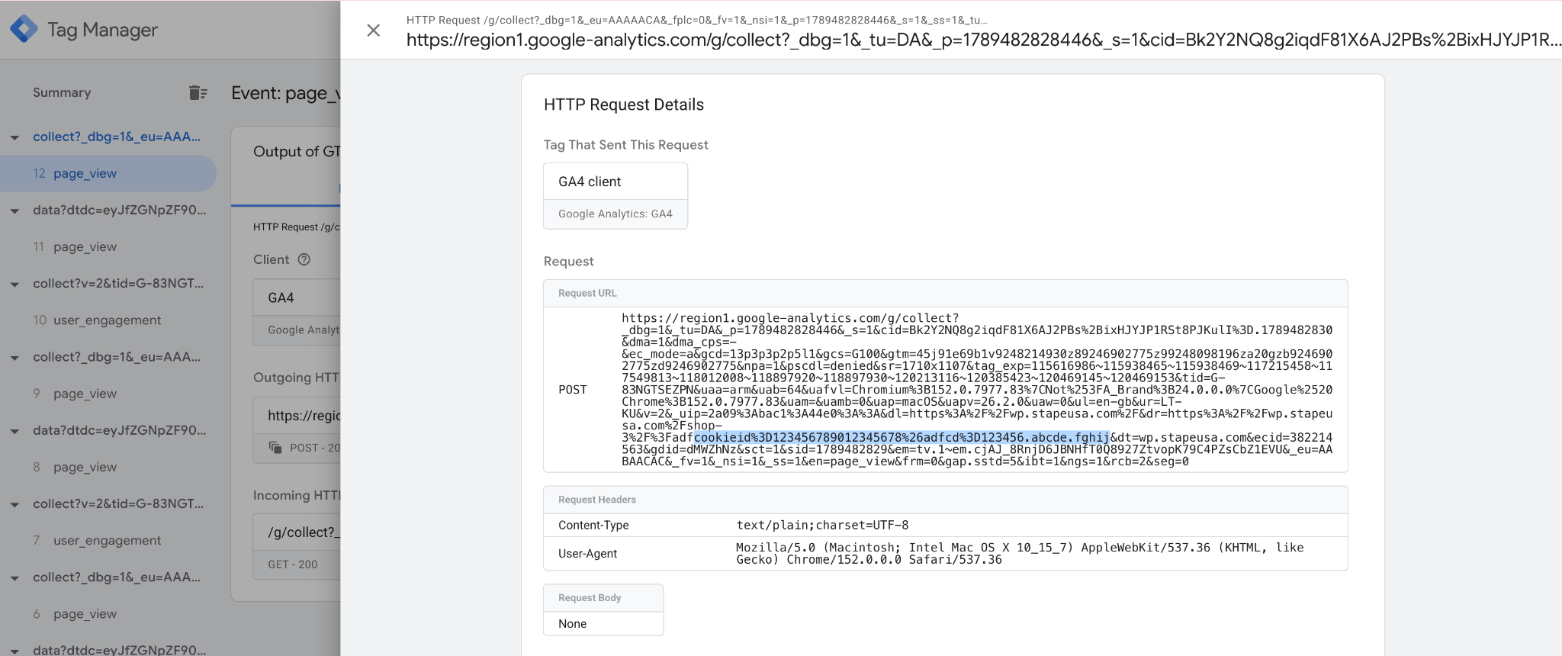Click the full request URL title at top
Image resolution: width=1562 pixels, height=656 pixels.
click(984, 40)
